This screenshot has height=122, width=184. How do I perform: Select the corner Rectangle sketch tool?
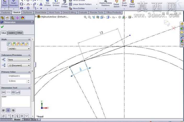pyautogui.click(x=22, y=4)
